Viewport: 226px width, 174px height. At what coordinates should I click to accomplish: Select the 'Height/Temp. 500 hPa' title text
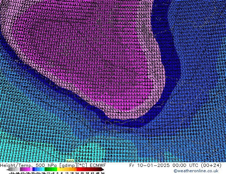pos(29,165)
